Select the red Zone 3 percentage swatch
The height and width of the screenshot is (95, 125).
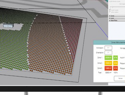[x=115, y=68]
